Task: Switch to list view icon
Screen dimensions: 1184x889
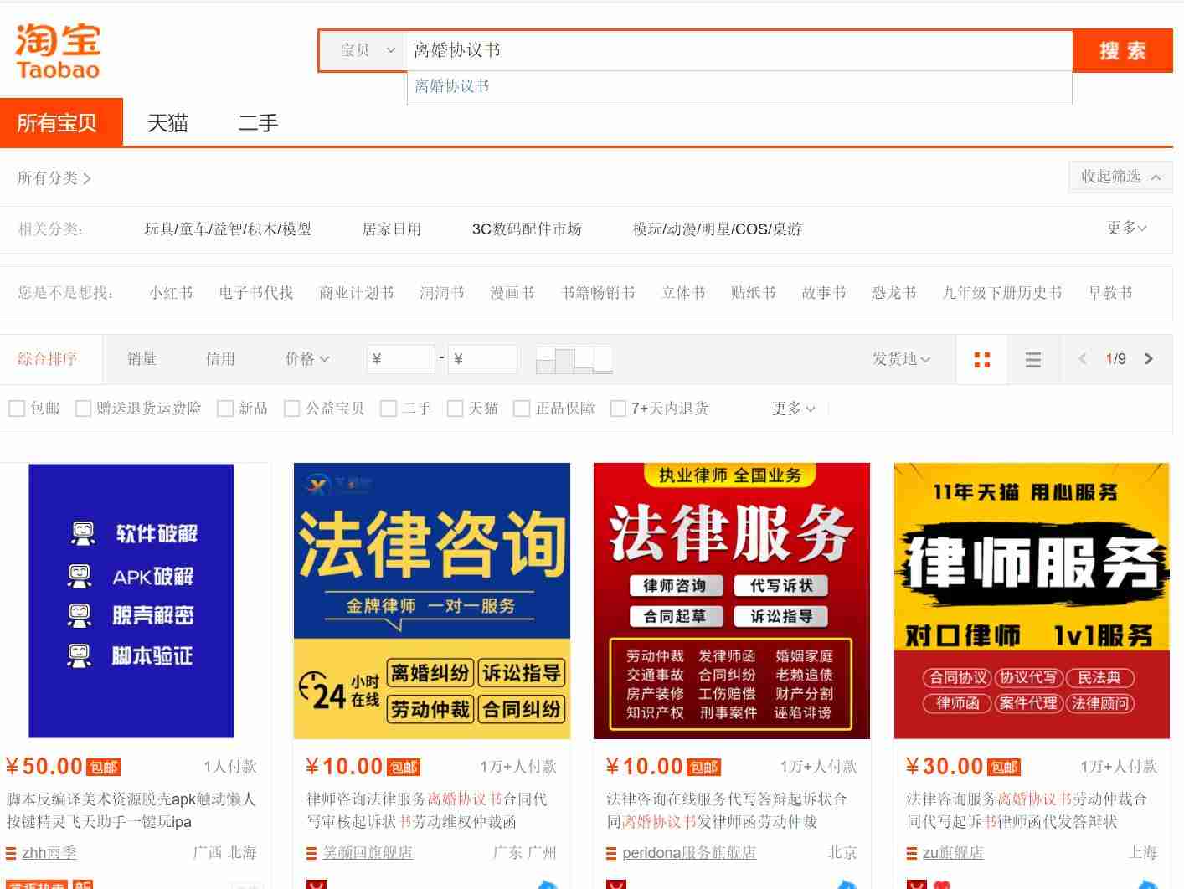Action: click(1033, 360)
